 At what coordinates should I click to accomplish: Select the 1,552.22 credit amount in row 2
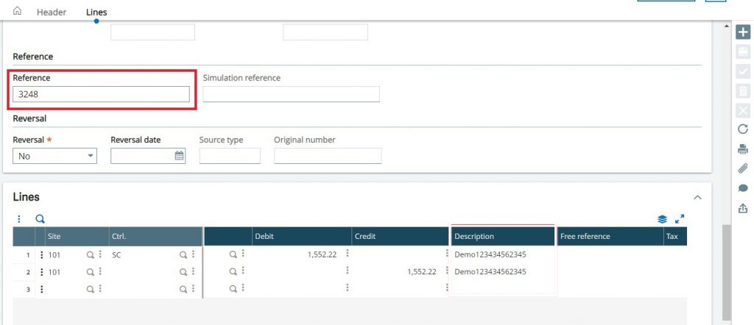[422, 272]
